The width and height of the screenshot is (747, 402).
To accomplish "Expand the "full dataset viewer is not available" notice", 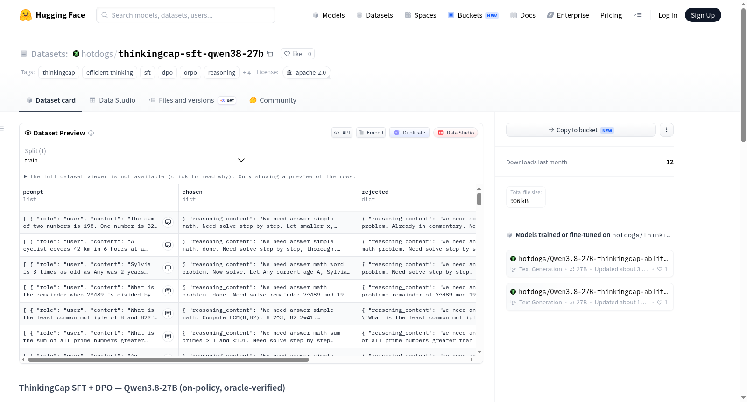I will 190,176.
